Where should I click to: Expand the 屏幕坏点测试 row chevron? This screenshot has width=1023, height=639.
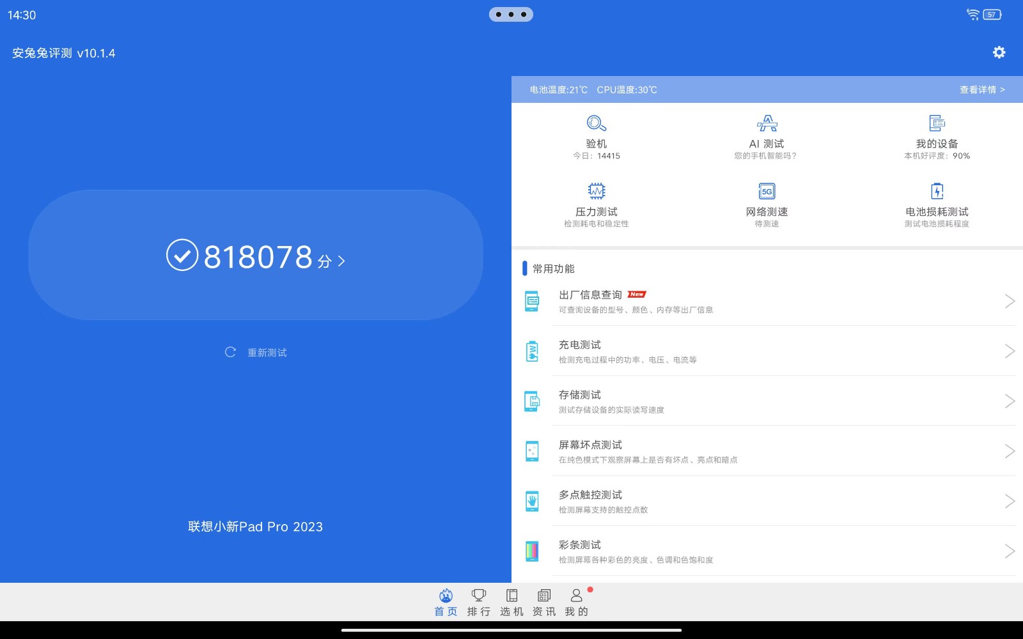pos(1010,451)
